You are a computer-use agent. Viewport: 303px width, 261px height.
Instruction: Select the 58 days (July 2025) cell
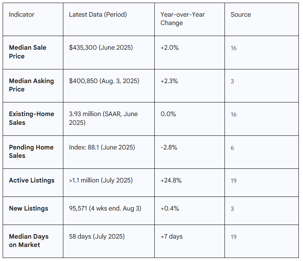[x=97, y=236]
